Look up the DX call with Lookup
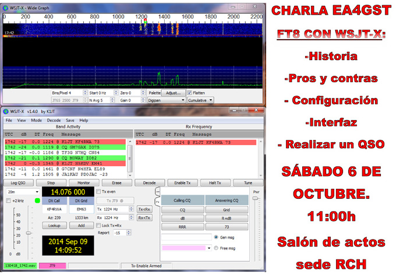The image size is (396, 274). tap(54, 226)
